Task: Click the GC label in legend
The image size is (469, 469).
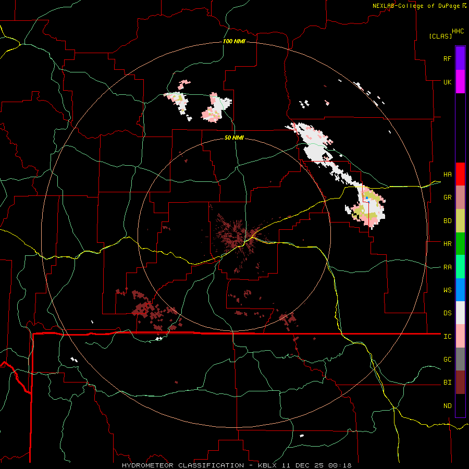Action: [x=447, y=360]
